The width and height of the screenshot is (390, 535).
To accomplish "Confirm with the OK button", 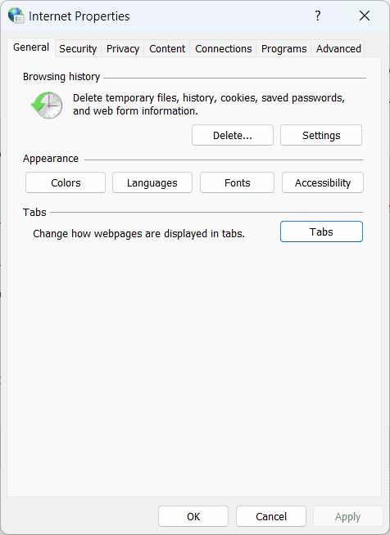I will 193,516.
